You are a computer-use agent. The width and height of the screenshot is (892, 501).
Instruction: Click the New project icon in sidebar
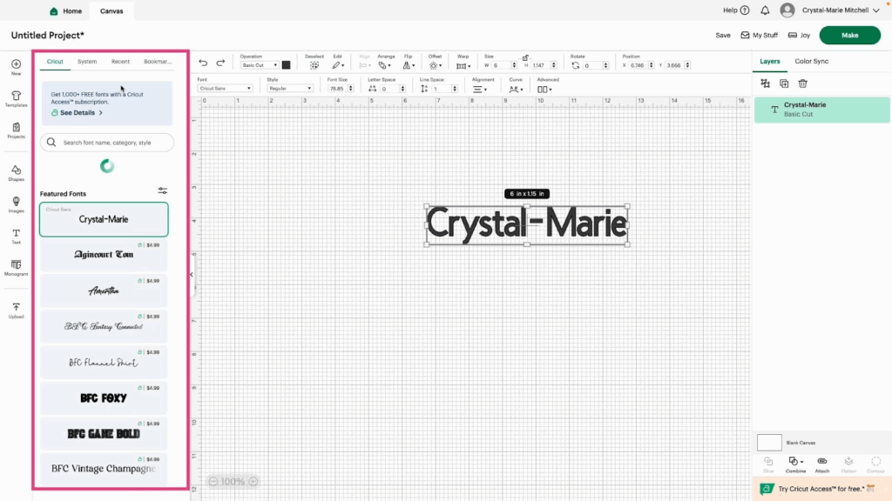click(x=16, y=67)
